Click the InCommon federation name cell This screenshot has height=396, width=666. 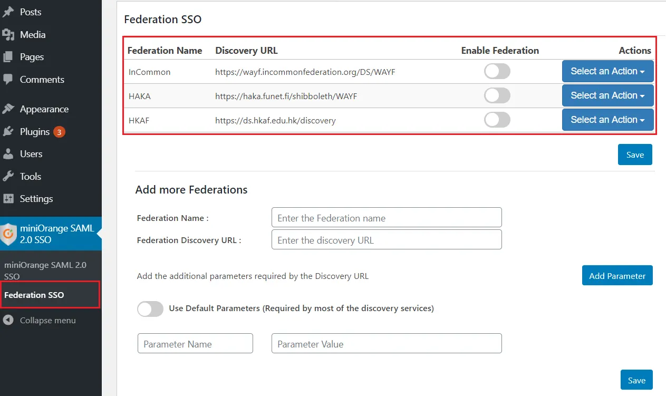coord(150,72)
